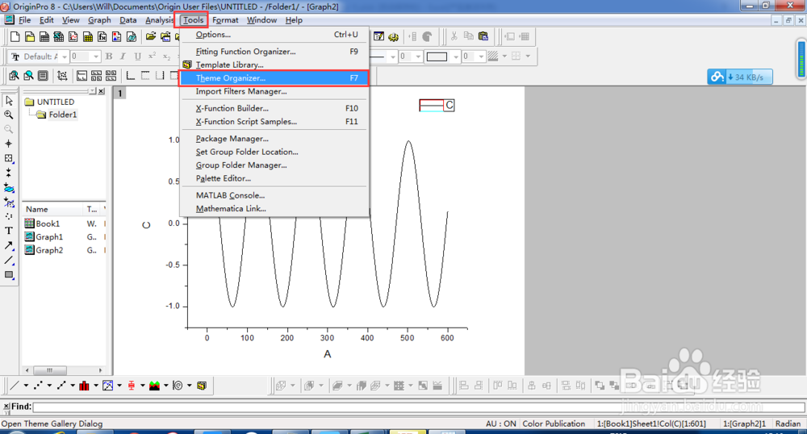
Task: Choose Options... in the Tools menu
Action: click(274, 35)
